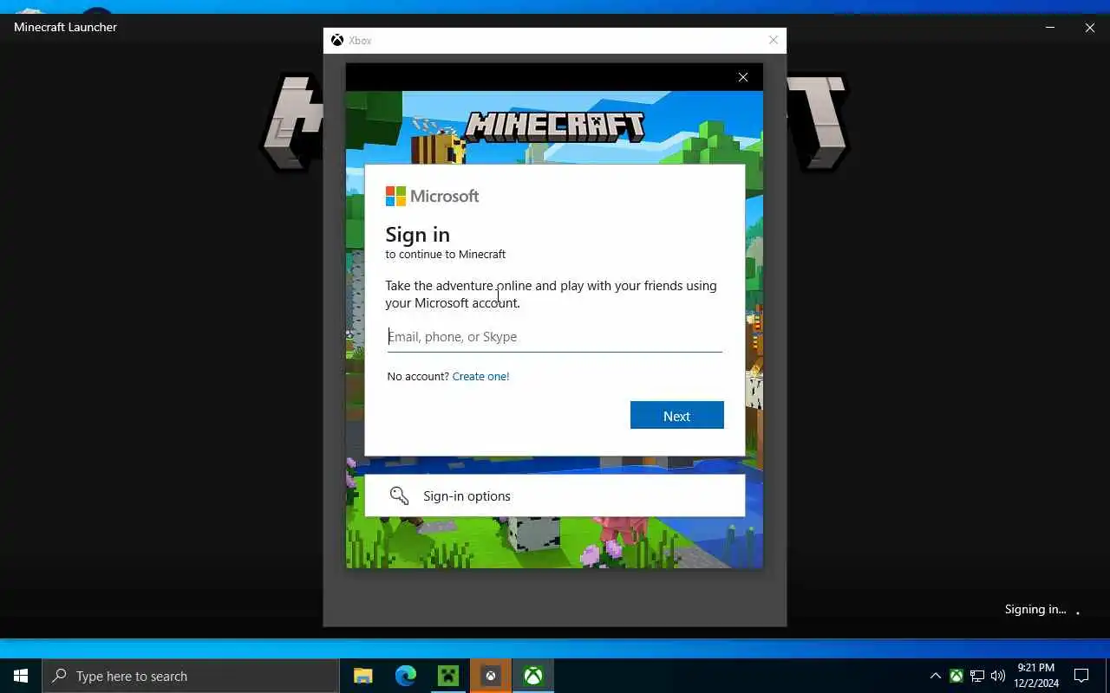The width and height of the screenshot is (1110, 693).
Task: Click the key icon beside Sign-in options
Action: (x=399, y=495)
